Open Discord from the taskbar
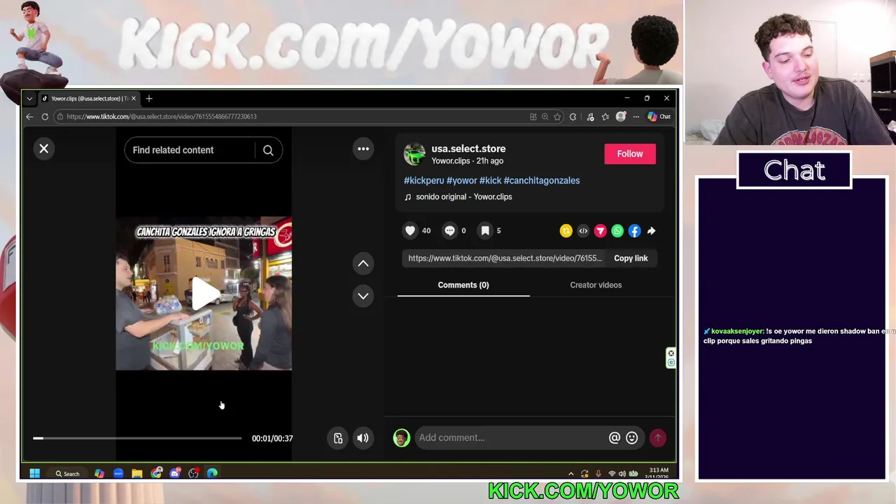 175,474
